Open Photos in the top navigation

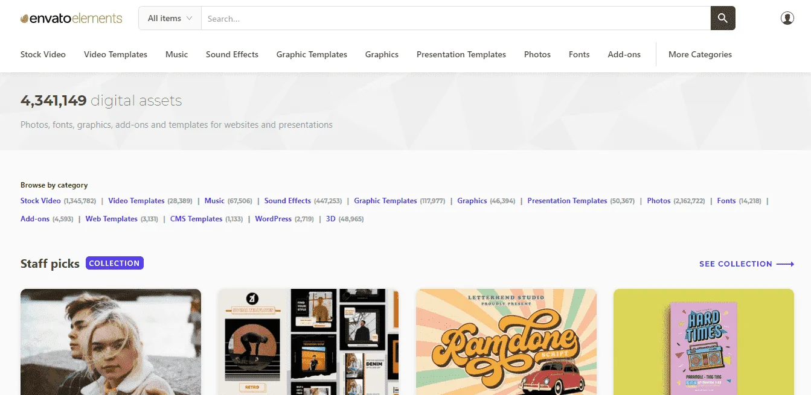[x=537, y=54]
